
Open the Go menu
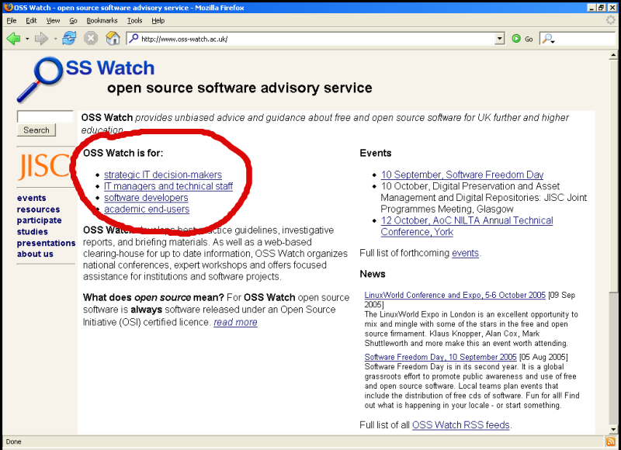point(73,21)
